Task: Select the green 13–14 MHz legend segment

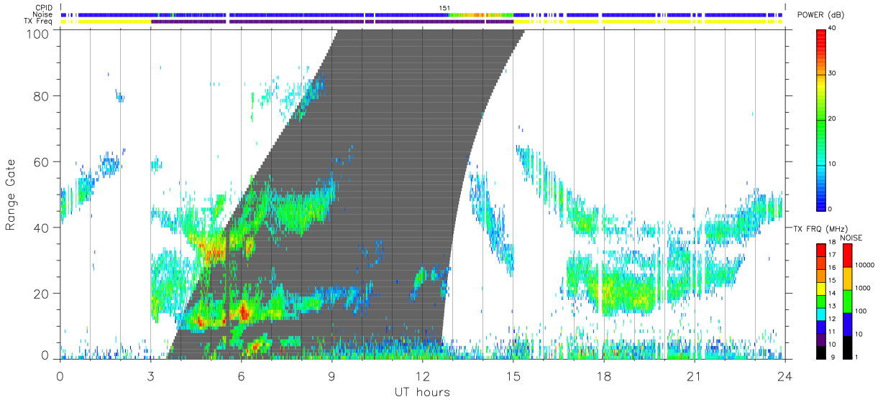Action: (x=821, y=301)
